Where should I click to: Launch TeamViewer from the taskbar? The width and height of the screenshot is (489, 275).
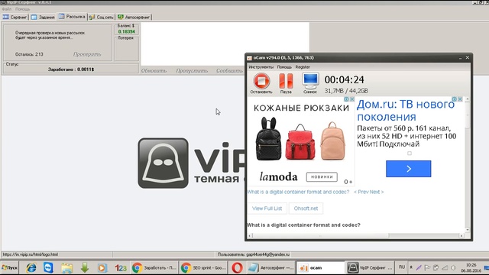[x=48, y=268]
